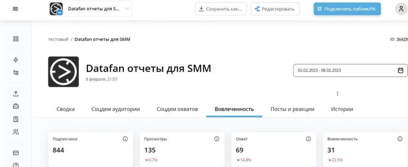Switch to Посты и реакции tab
408x167 pixels.
(292, 109)
